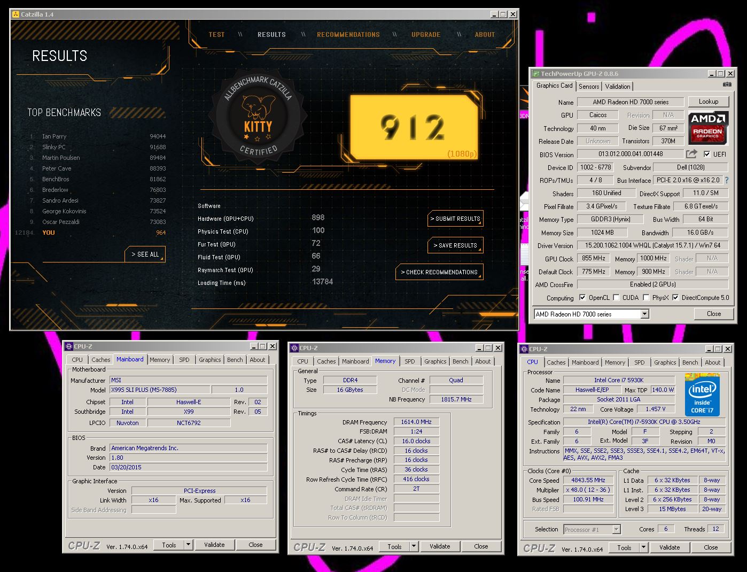Viewport: 747px width, 572px height.
Task: Open SPD tab in the Memory CPU-Z window
Action: [410, 361]
